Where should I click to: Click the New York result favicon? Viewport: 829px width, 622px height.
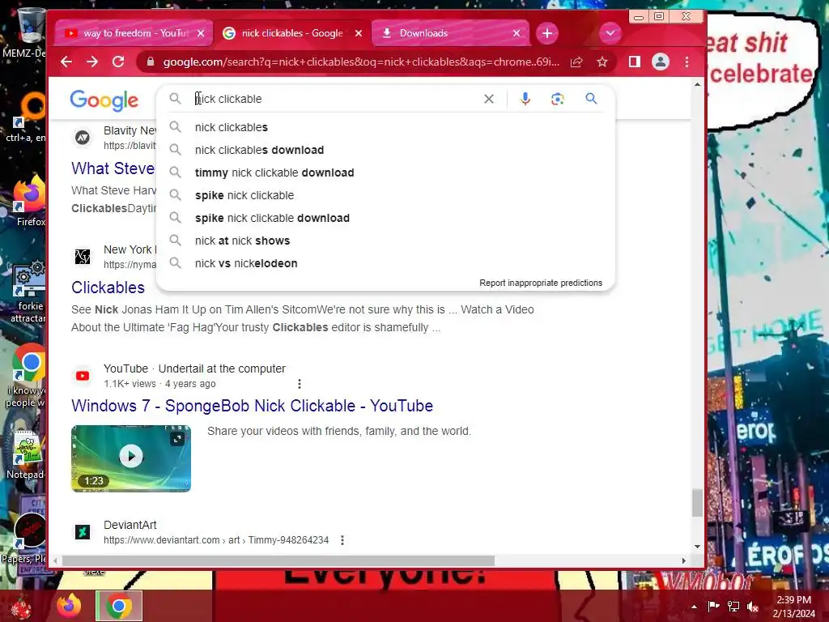(x=83, y=257)
